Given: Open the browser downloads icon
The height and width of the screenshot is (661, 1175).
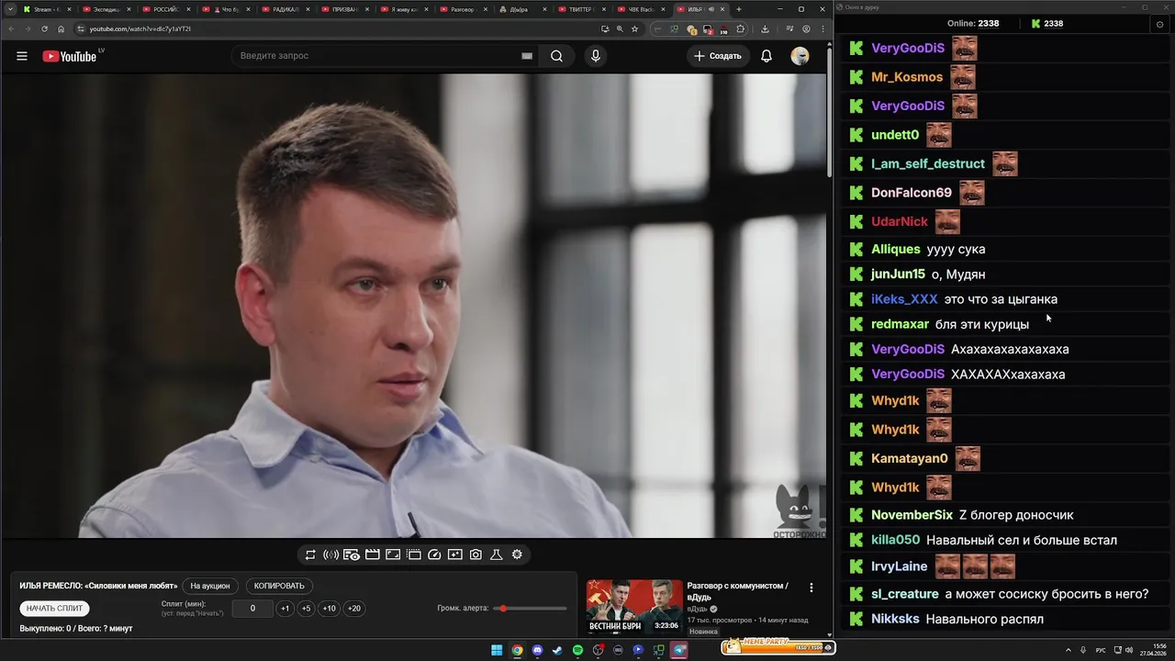Looking at the screenshot, I should pyautogui.click(x=765, y=28).
